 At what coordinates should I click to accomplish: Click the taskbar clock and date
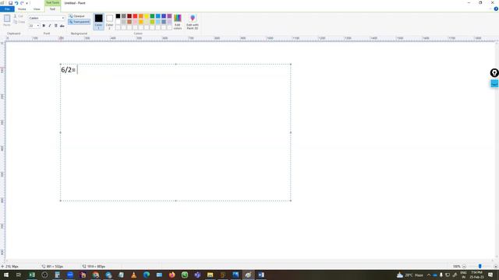tap(476, 275)
